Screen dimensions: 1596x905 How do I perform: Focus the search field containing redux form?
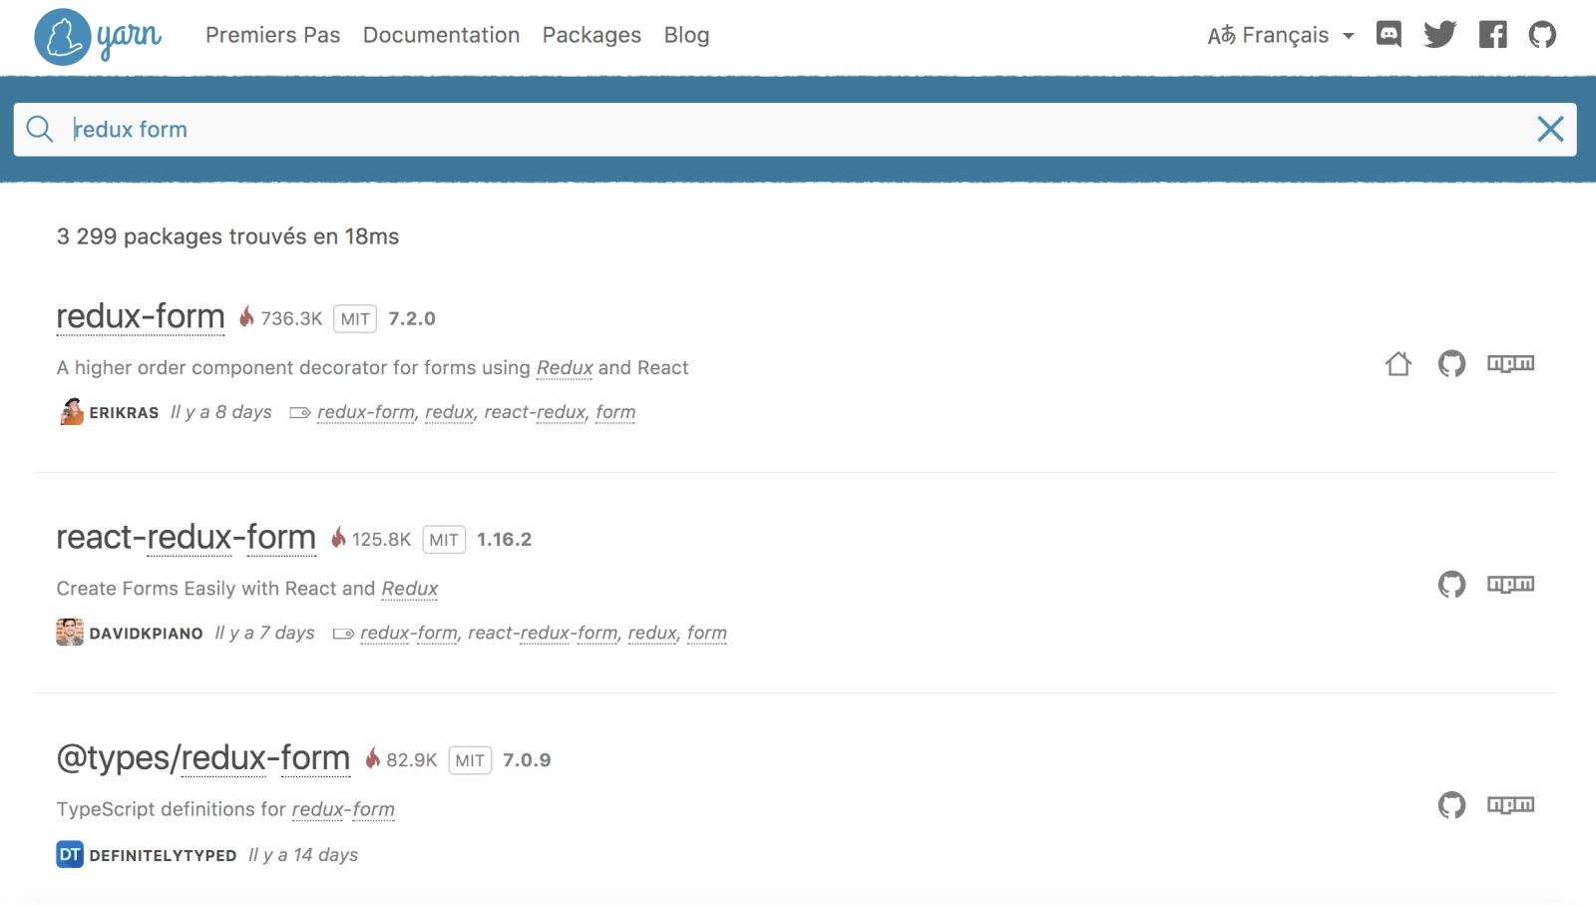click(795, 129)
